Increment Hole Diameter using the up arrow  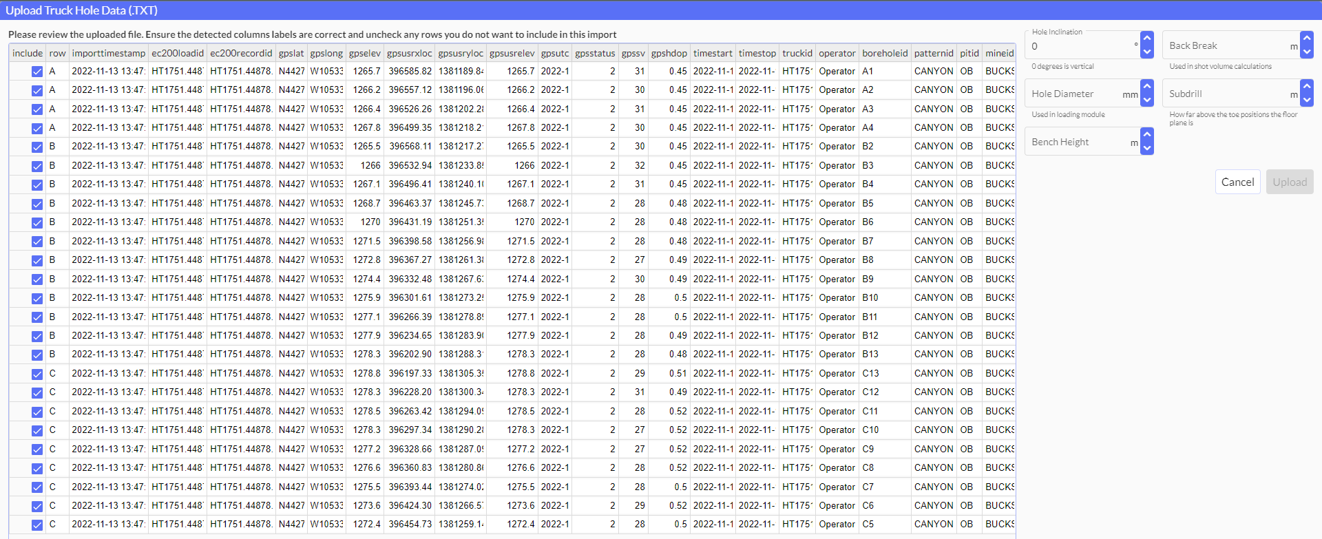1146,87
